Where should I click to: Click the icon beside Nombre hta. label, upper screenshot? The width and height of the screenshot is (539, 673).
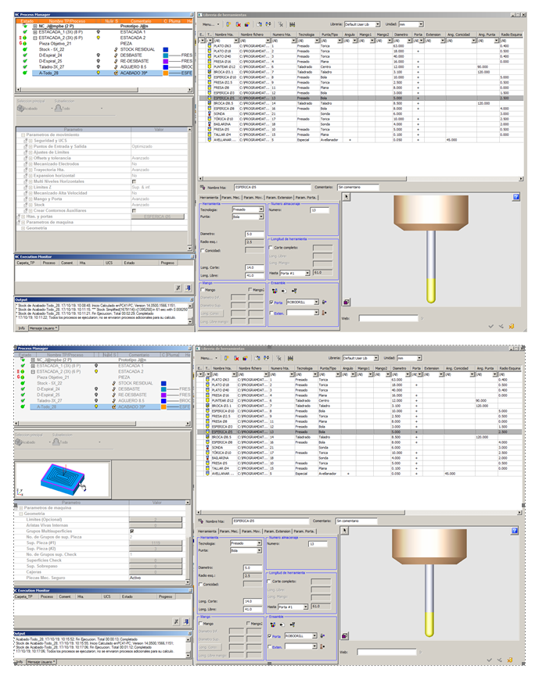[x=203, y=188]
